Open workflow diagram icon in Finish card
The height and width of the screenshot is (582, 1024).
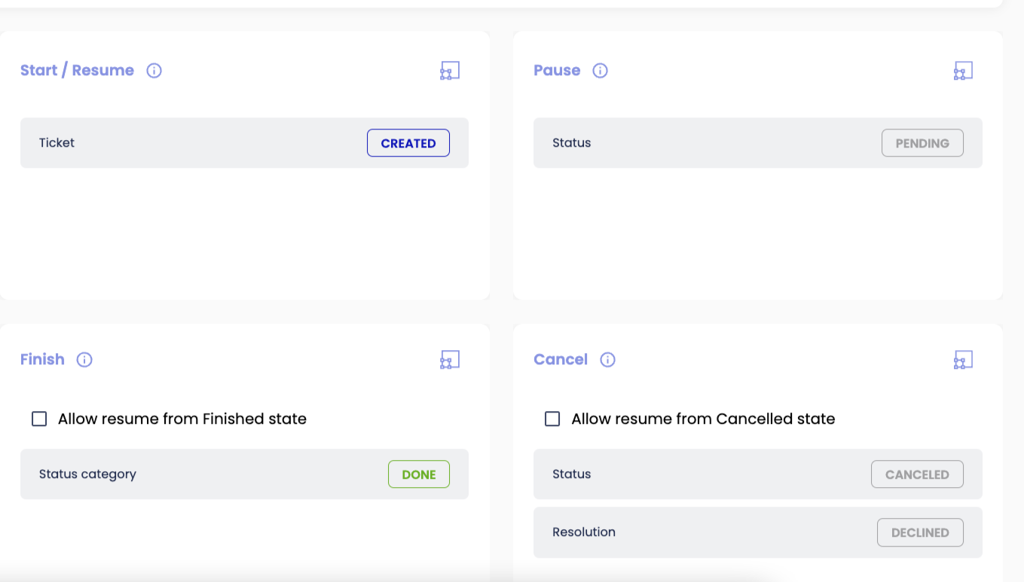(450, 360)
